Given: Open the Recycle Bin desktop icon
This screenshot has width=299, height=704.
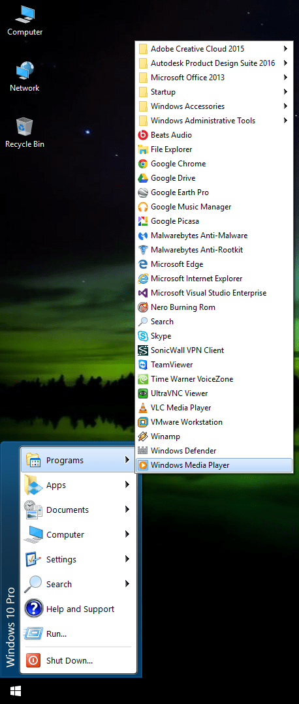Looking at the screenshot, I should (x=25, y=133).
